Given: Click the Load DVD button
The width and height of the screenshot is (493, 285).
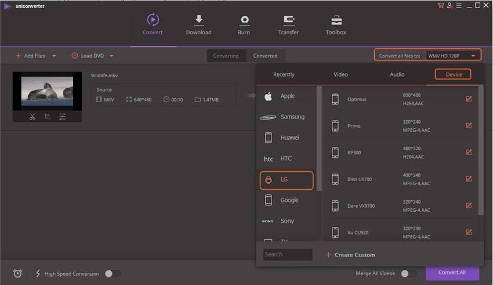Looking at the screenshot, I should (x=88, y=56).
